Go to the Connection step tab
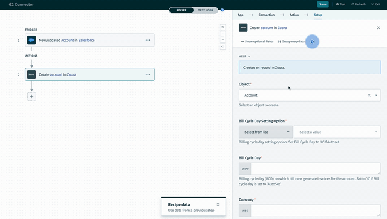The height and width of the screenshot is (219, 387). tap(266, 15)
